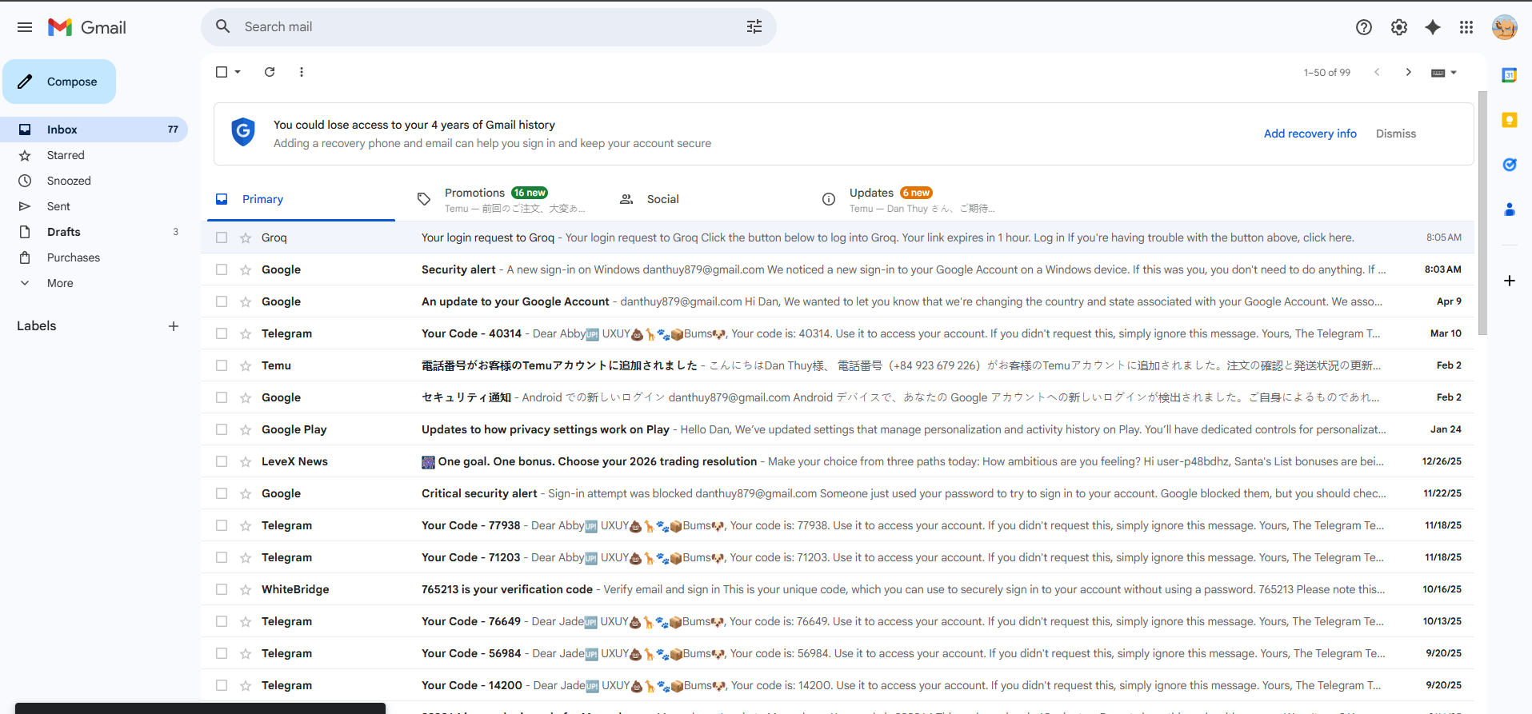This screenshot has width=1532, height=714.
Task: Open the More options three-dot menu
Action: coord(302,72)
